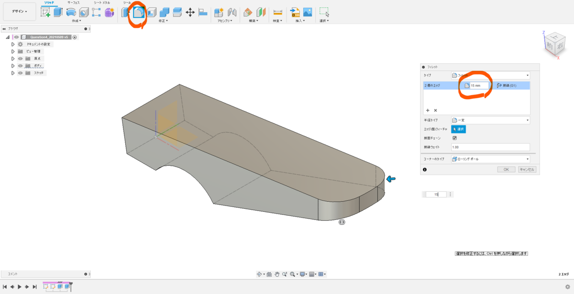
Task: Open the アセンブリ menu dropdown
Action: pyautogui.click(x=225, y=21)
